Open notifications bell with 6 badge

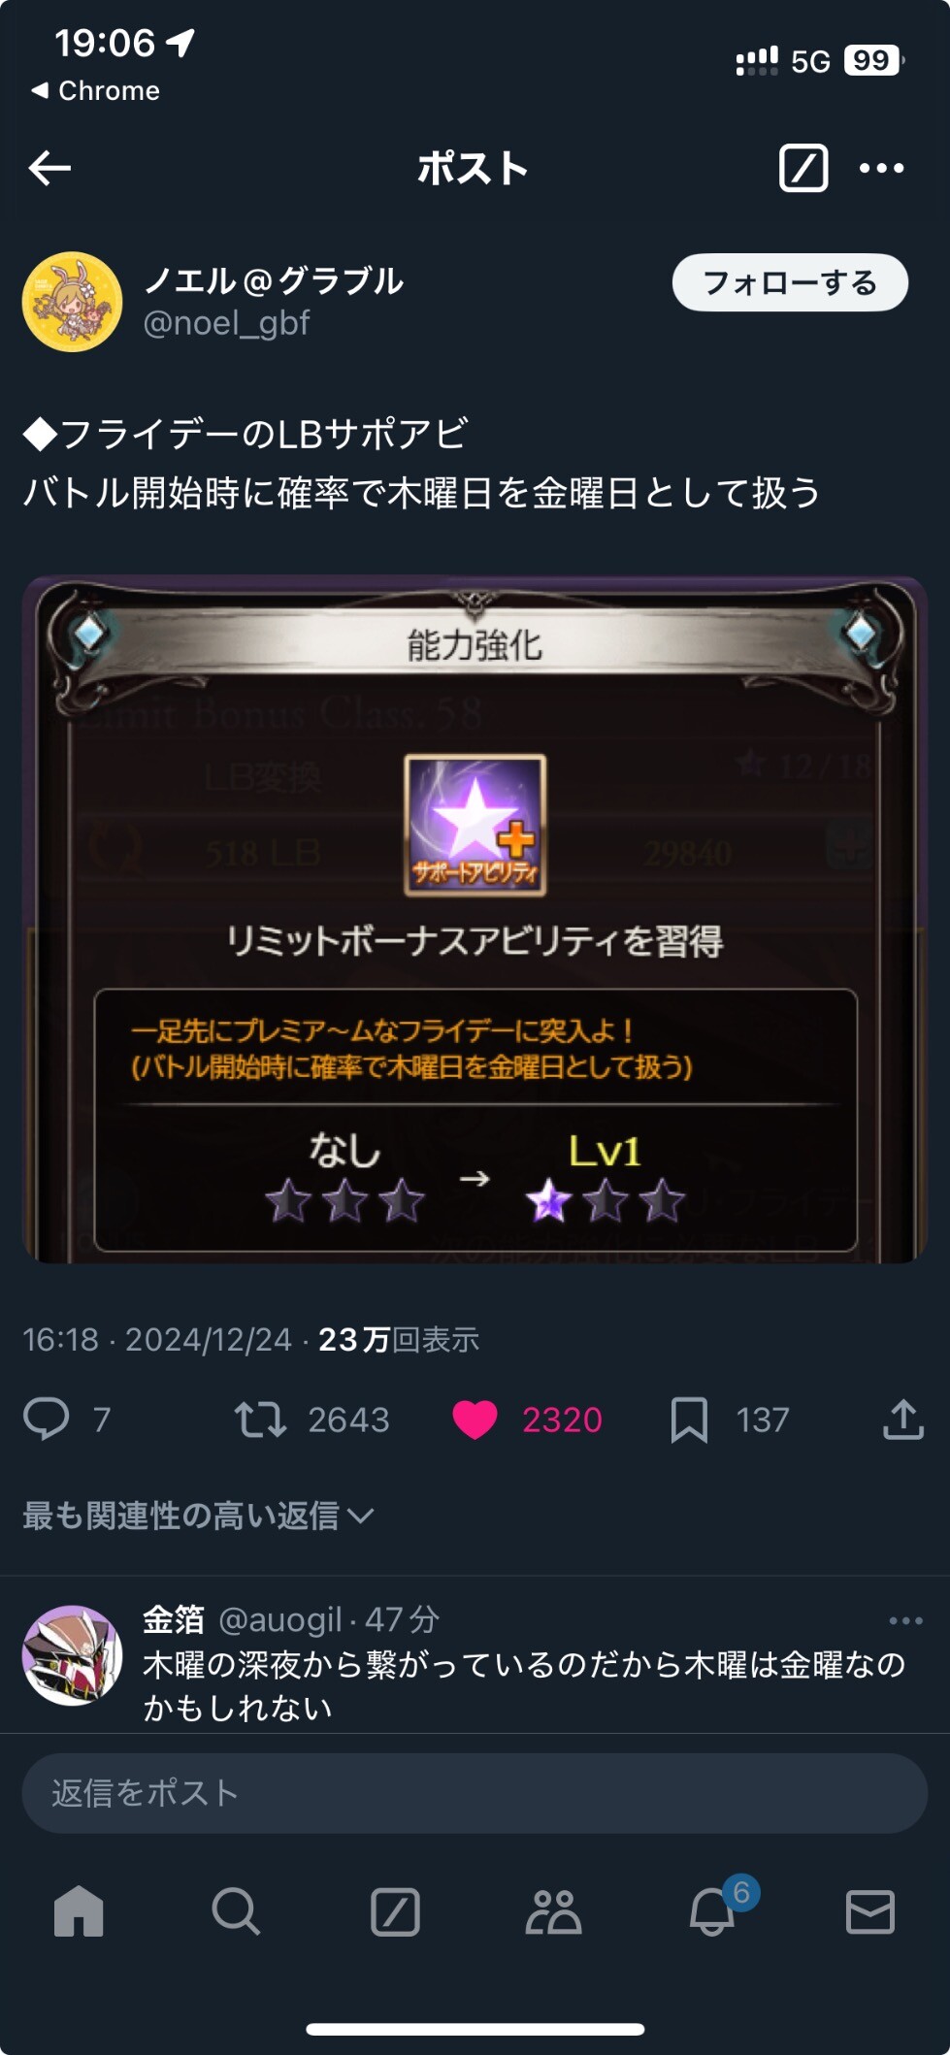(x=713, y=1910)
